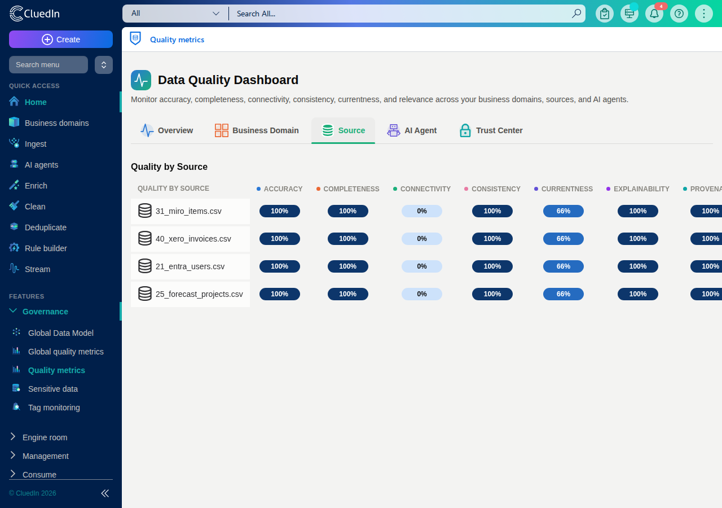Click the Business domains cube icon
Image resolution: width=722 pixels, height=508 pixels.
tap(14, 122)
